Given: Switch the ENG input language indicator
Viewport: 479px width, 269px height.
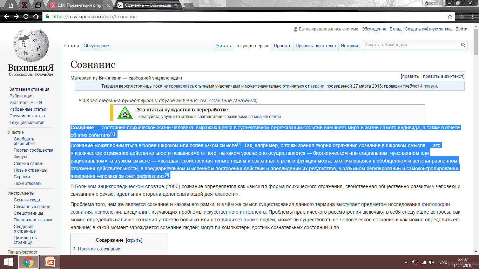Looking at the screenshot, I should click(443, 262).
